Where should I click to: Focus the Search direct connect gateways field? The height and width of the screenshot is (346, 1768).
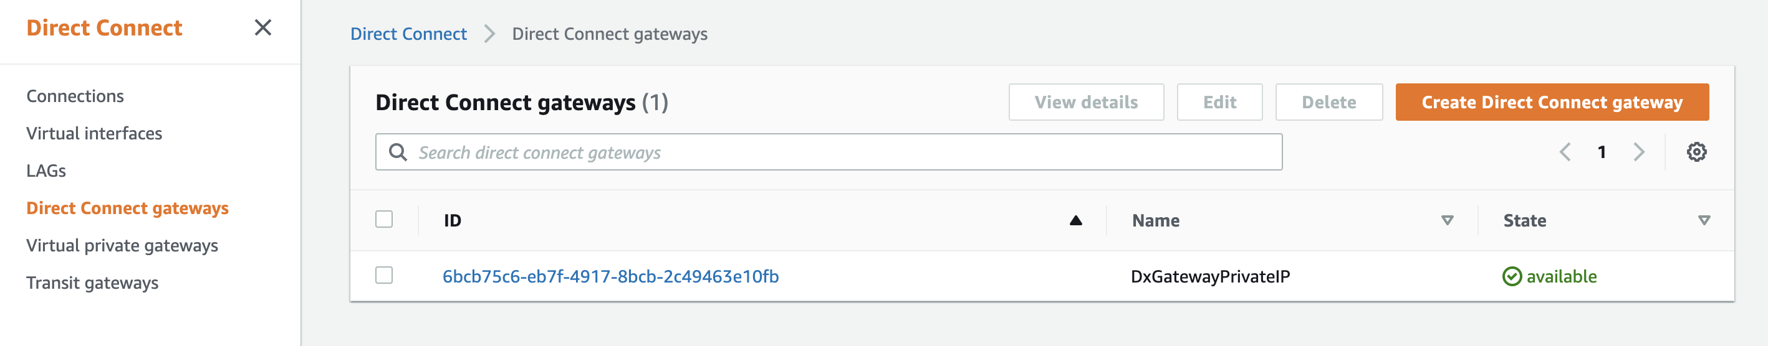click(829, 152)
